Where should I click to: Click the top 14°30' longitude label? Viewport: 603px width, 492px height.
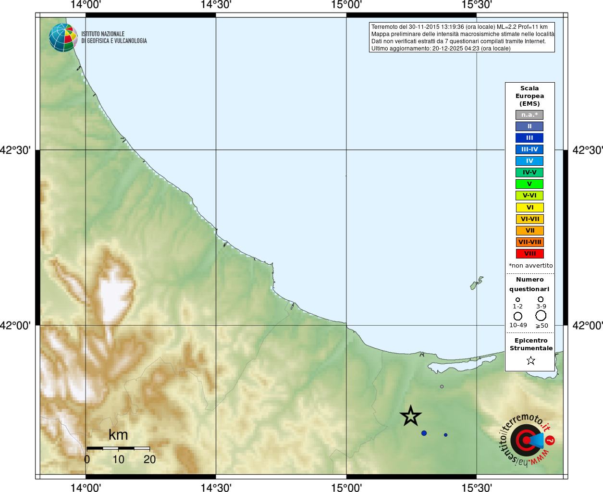click(216, 5)
